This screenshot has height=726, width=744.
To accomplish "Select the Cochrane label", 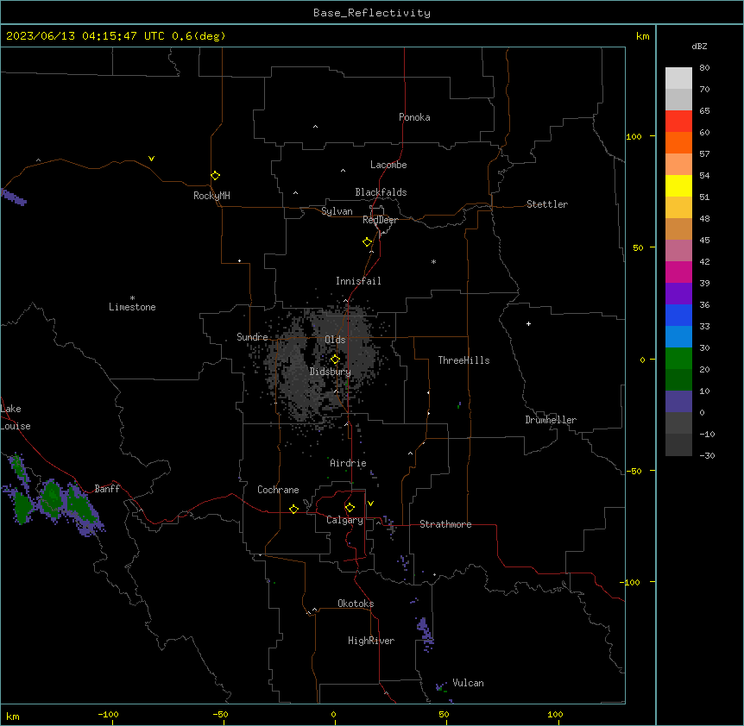I will tap(278, 490).
